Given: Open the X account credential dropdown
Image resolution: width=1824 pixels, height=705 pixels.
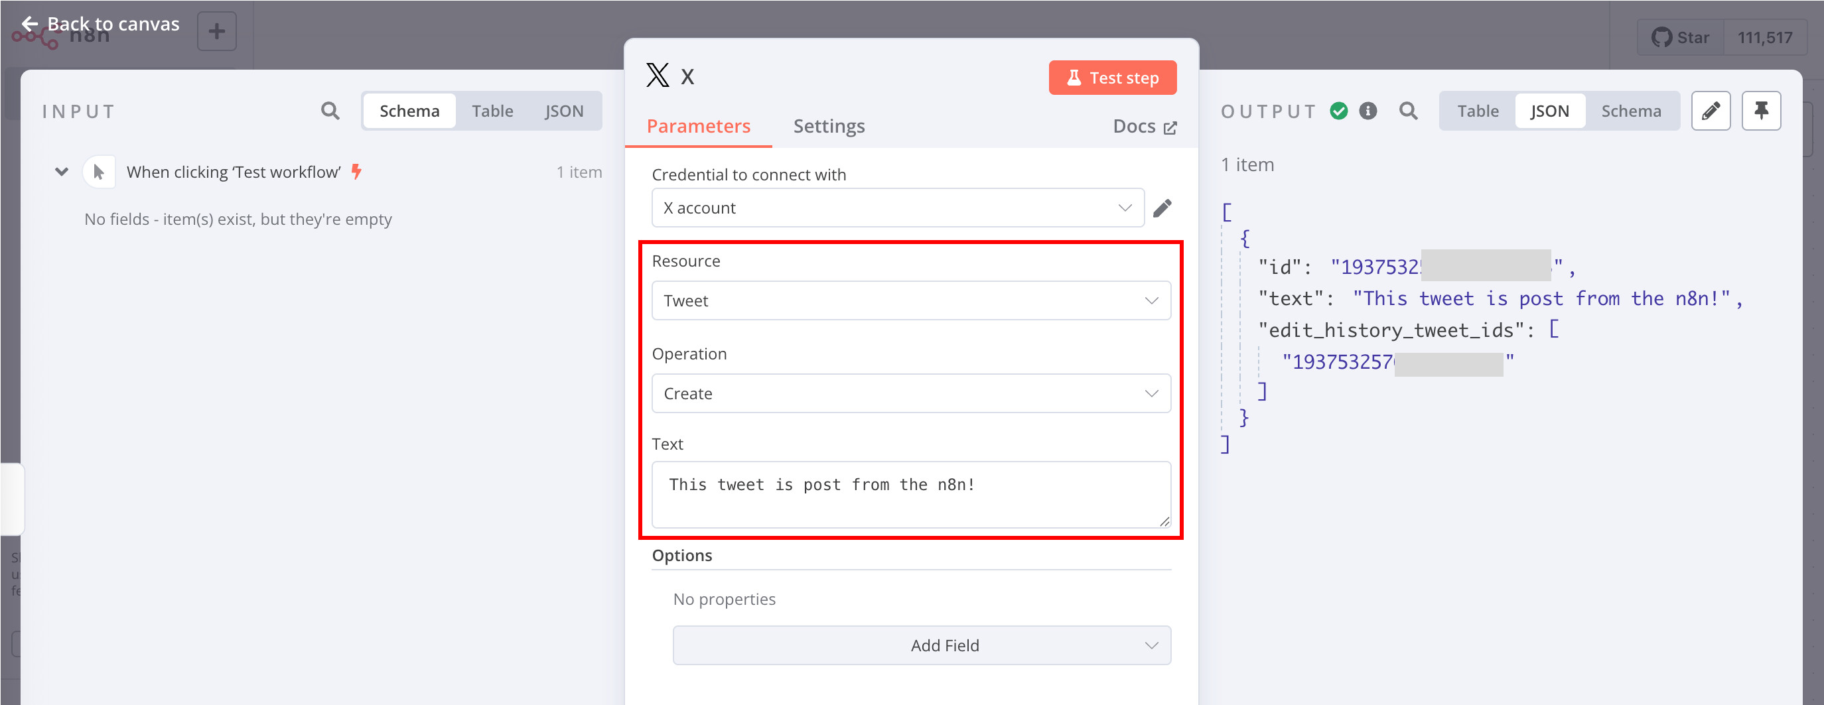Looking at the screenshot, I should 897,208.
